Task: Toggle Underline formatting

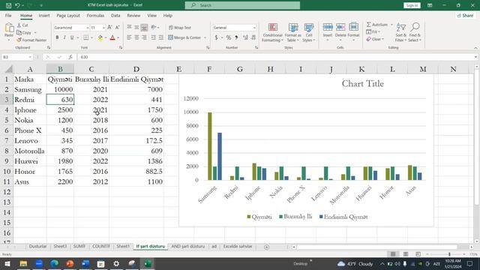Action: pyautogui.click(x=72, y=37)
